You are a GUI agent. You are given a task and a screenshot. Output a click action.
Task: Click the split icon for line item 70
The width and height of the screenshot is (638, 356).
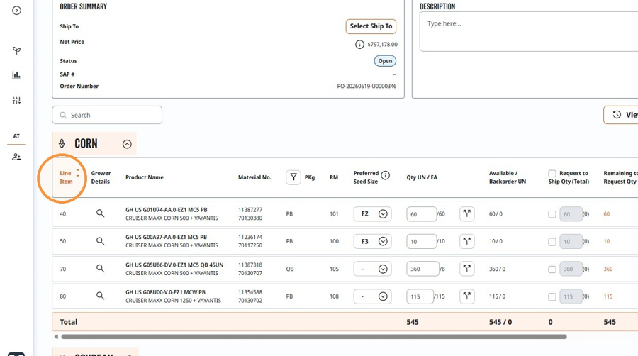coord(466,269)
